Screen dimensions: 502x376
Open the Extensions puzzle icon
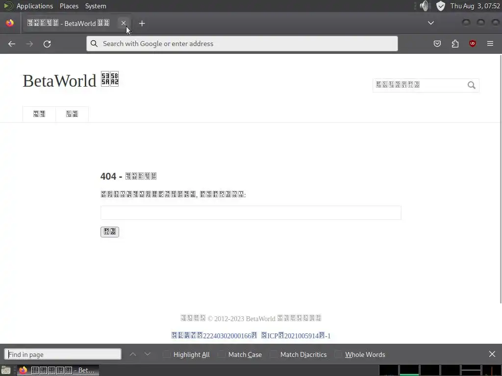tap(455, 44)
